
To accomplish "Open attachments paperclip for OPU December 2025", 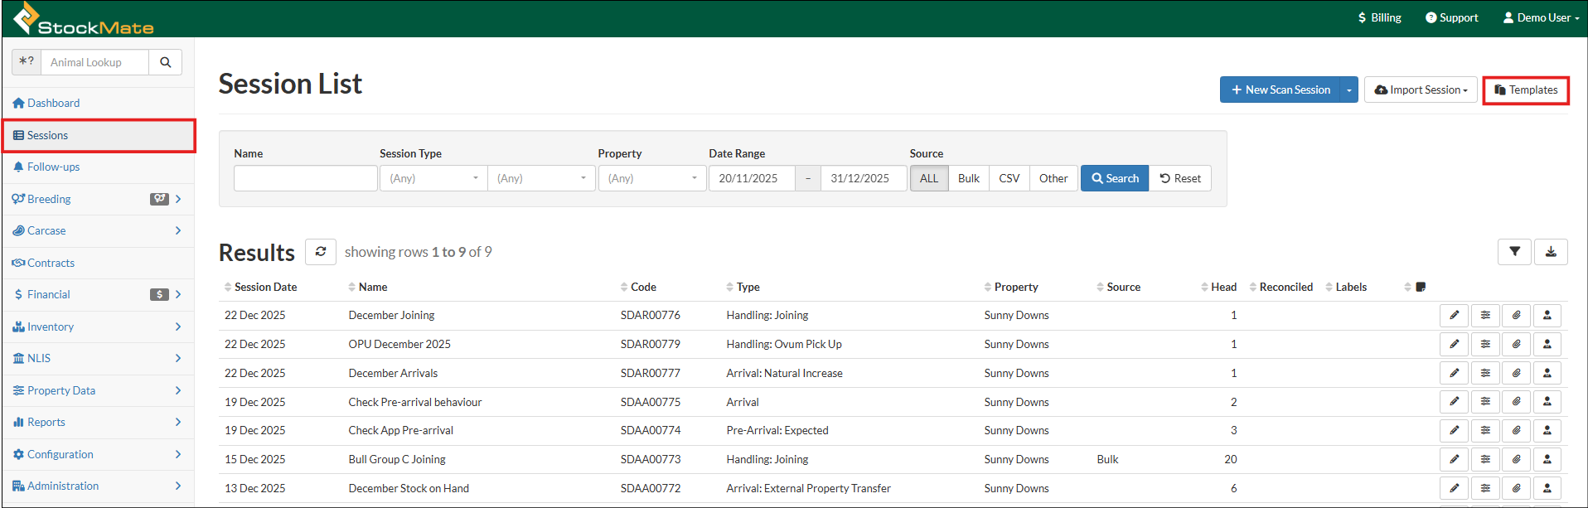I will point(1516,344).
